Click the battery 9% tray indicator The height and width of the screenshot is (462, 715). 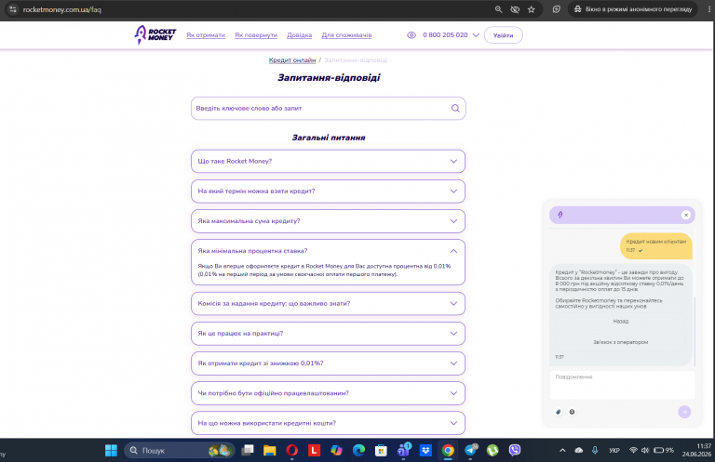(664, 450)
